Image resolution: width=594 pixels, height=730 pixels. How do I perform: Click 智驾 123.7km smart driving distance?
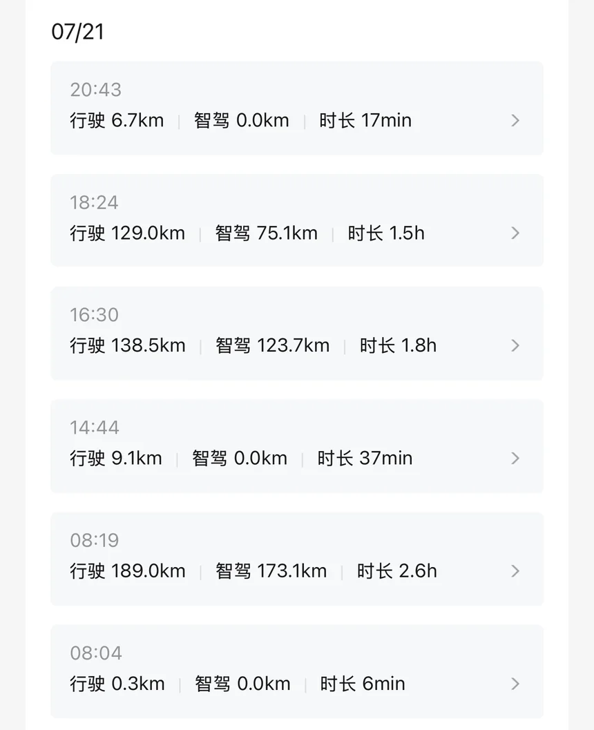tap(272, 345)
